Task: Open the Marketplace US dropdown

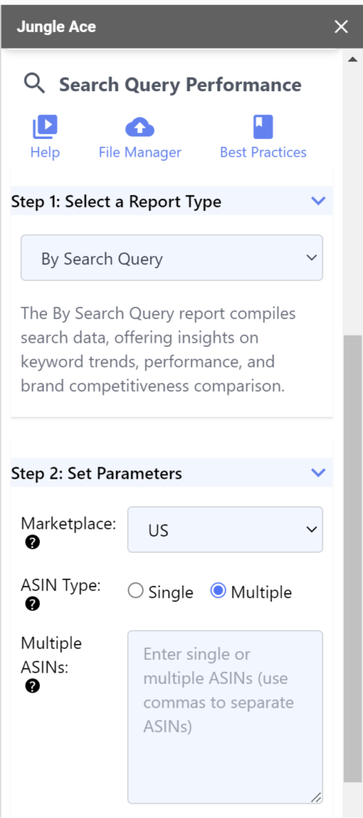Action: 225,530
